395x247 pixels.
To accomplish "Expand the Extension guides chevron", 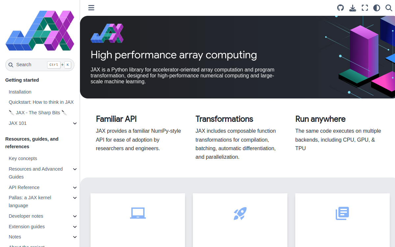I will (75, 227).
